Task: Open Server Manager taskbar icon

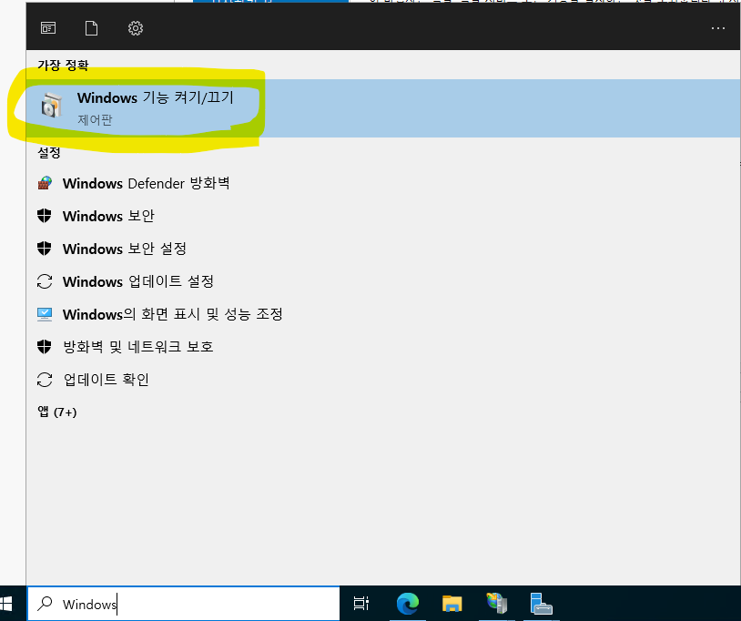Action: [497, 604]
